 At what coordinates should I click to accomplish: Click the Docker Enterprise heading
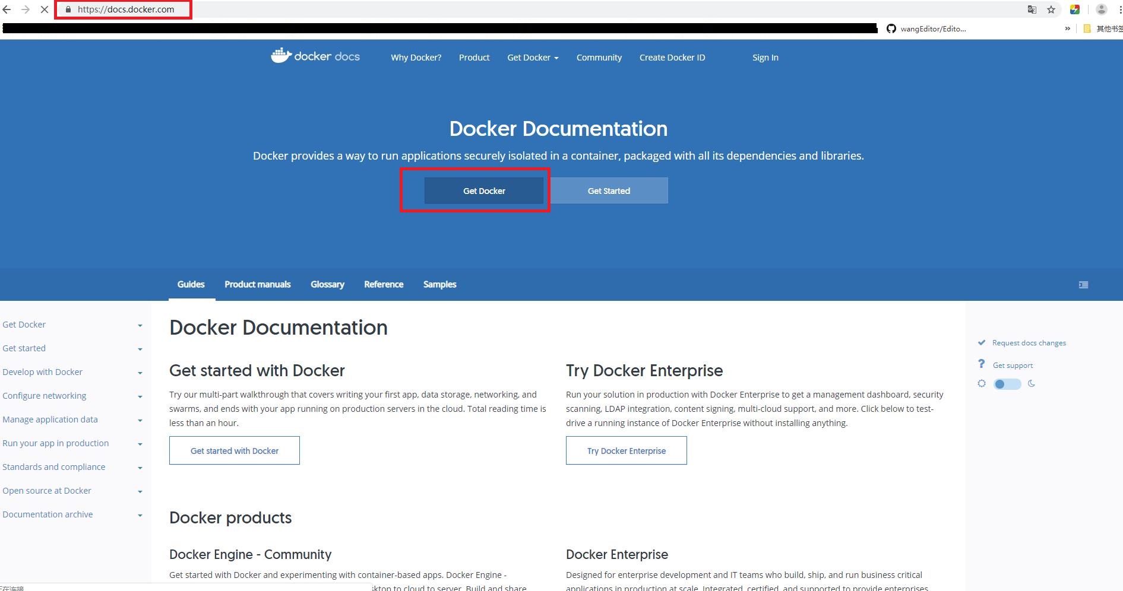coord(617,554)
